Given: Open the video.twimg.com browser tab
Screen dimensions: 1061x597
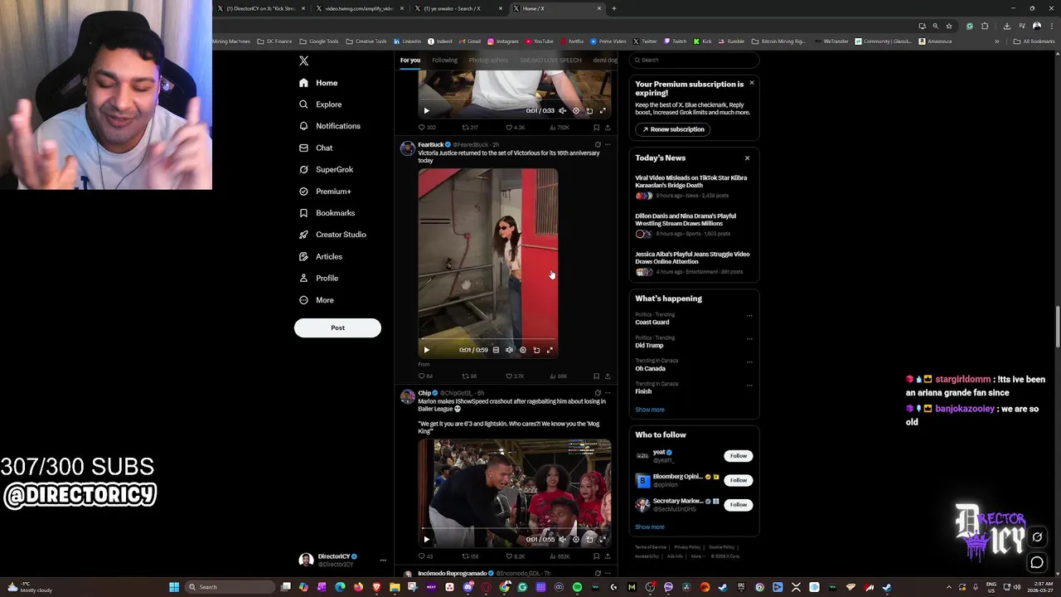Looking at the screenshot, I should click(x=360, y=8).
